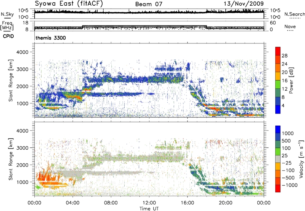Click the '16' power colorbar tick label
Image resolution: width=305 pixels, height=211 pixels.
[284, 81]
